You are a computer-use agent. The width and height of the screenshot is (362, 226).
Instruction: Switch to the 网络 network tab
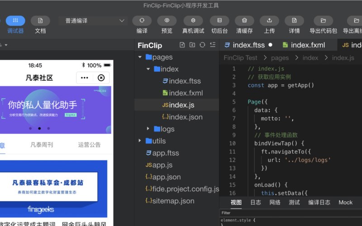click(x=275, y=202)
